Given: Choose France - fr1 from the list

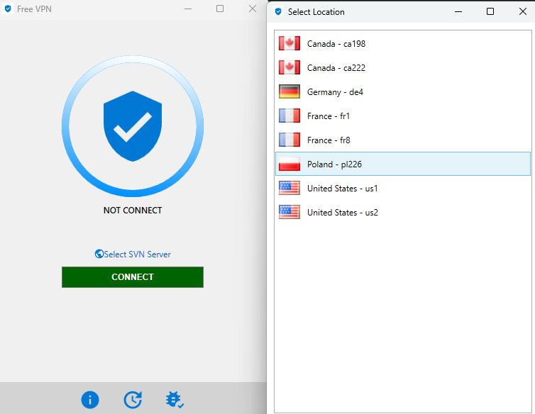Looking at the screenshot, I should 329,116.
